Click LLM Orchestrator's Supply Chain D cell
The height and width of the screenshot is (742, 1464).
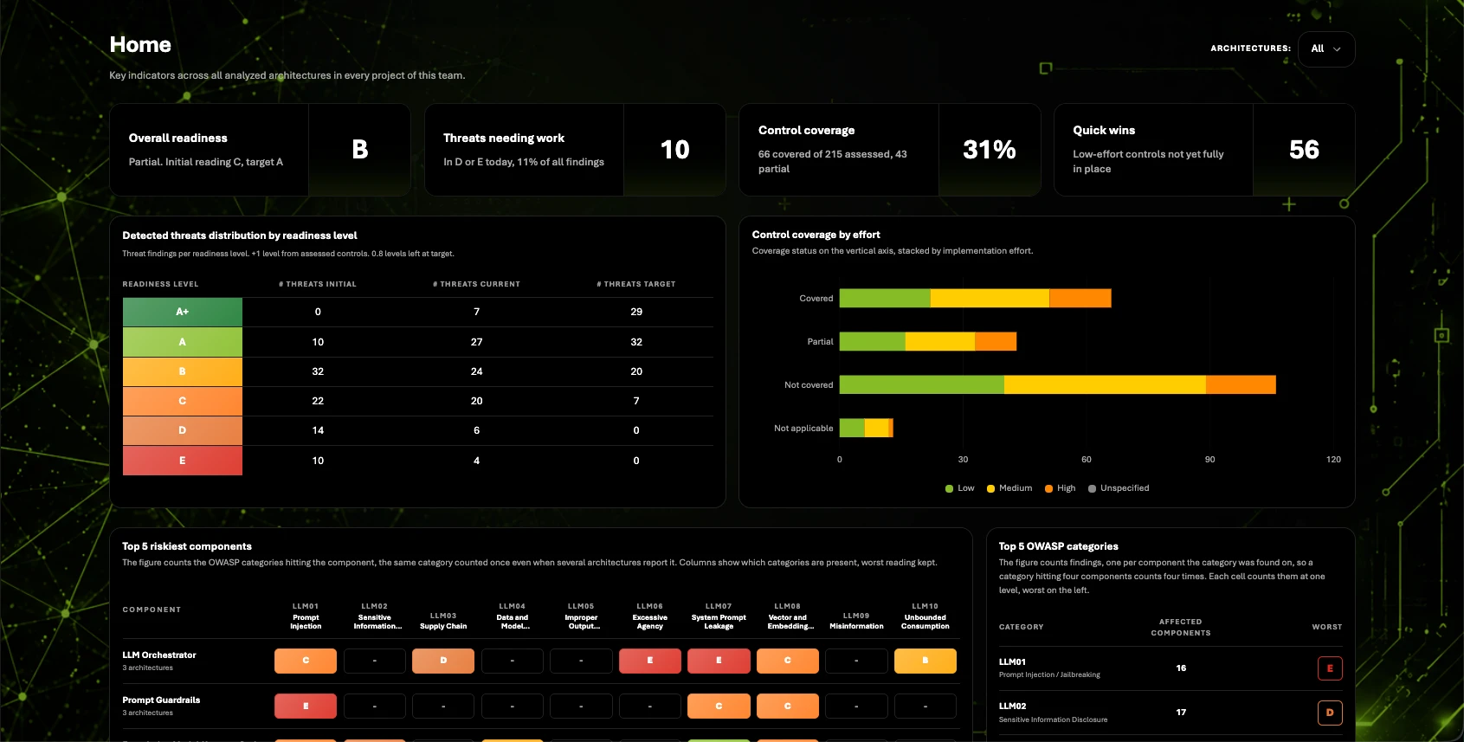443,661
